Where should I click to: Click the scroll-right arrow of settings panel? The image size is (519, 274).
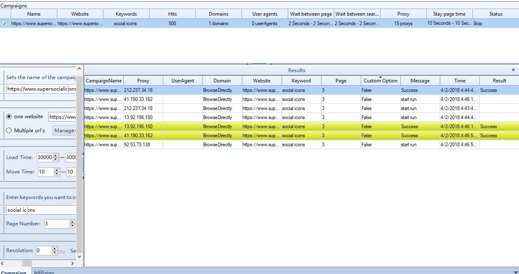tap(73, 263)
